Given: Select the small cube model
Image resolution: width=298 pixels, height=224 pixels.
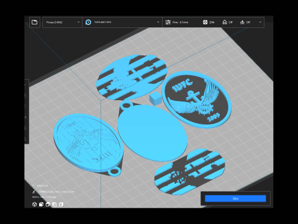Looking at the screenshot, I should [x=155, y=98].
